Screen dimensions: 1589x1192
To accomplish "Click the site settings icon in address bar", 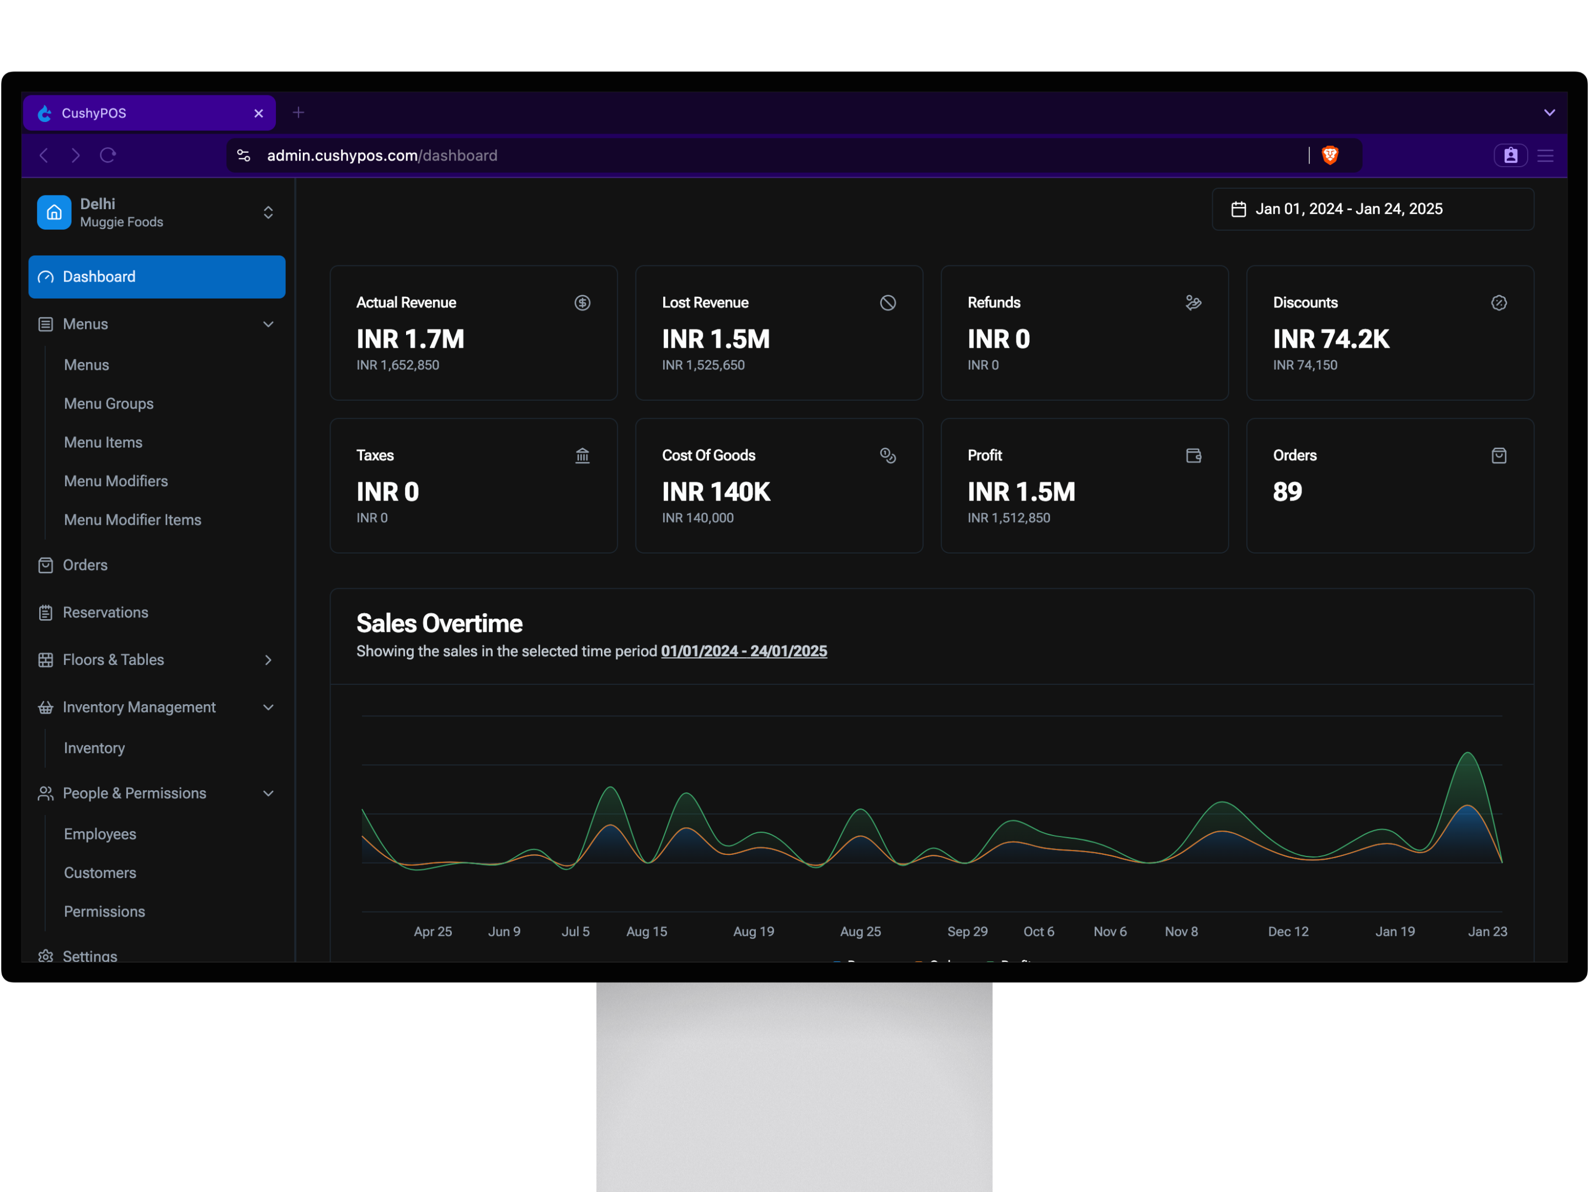I will pos(244,155).
